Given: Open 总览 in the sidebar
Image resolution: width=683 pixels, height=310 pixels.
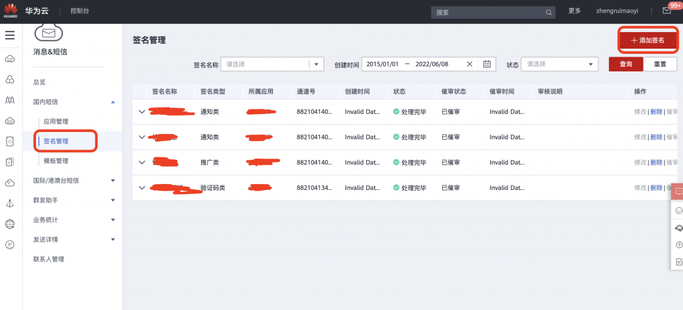Looking at the screenshot, I should pyautogui.click(x=39, y=82).
